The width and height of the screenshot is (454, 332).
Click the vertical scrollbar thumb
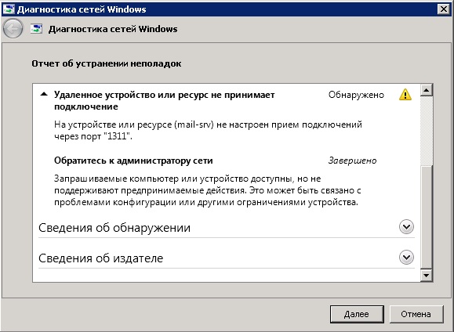[x=427, y=217]
